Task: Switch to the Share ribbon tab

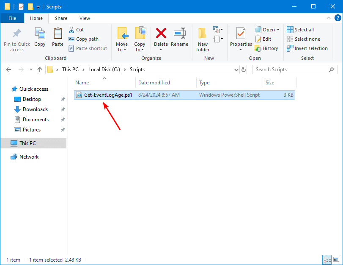Action: point(61,18)
